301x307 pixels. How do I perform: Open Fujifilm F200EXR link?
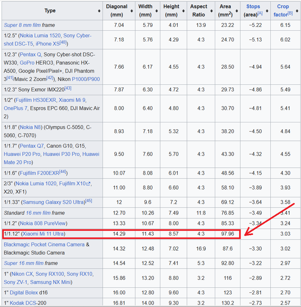tap(39, 173)
